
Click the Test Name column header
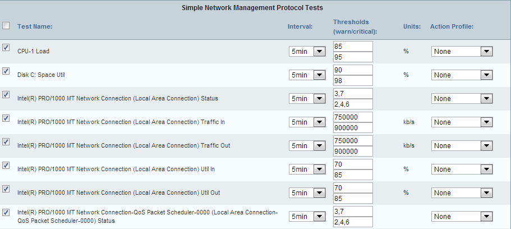[x=35, y=26]
